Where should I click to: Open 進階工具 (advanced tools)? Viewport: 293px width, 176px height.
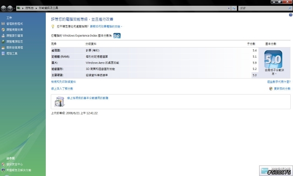12,53
